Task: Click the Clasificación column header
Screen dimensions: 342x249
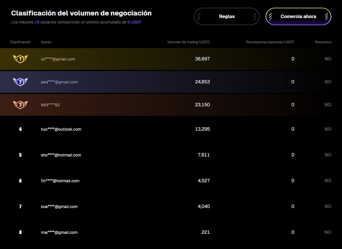Action: [x=20, y=42]
